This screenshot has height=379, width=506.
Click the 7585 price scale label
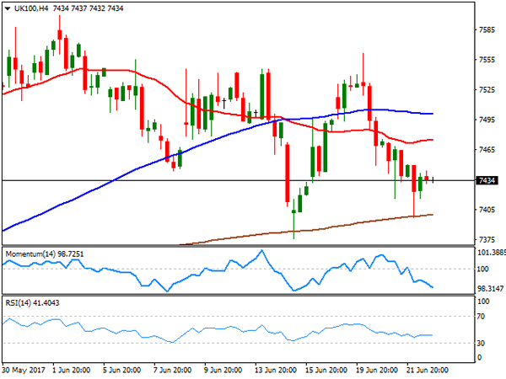click(487, 30)
